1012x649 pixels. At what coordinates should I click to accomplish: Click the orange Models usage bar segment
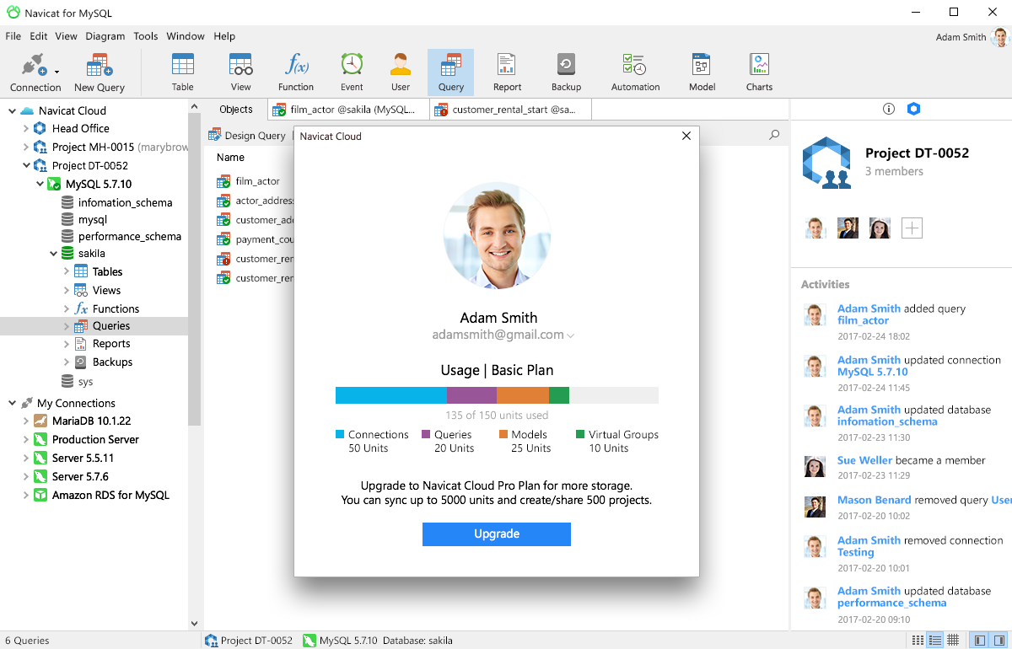pyautogui.click(x=523, y=395)
